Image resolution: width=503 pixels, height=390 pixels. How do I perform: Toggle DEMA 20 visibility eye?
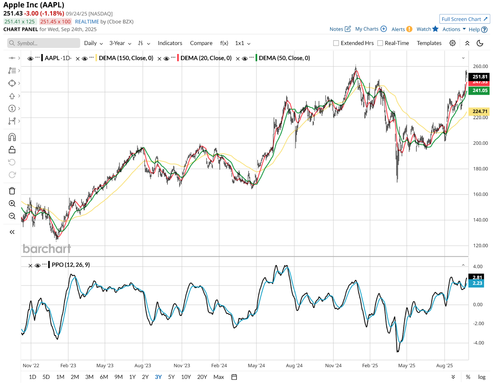[x=166, y=58]
